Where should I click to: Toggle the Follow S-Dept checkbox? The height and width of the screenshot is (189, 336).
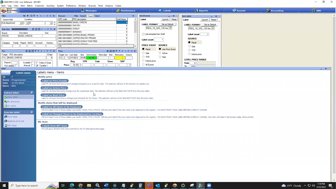[x=37, y=63]
